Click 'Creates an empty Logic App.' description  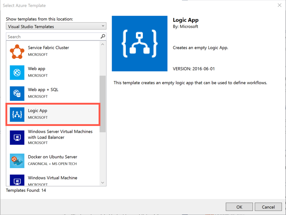point(200,48)
